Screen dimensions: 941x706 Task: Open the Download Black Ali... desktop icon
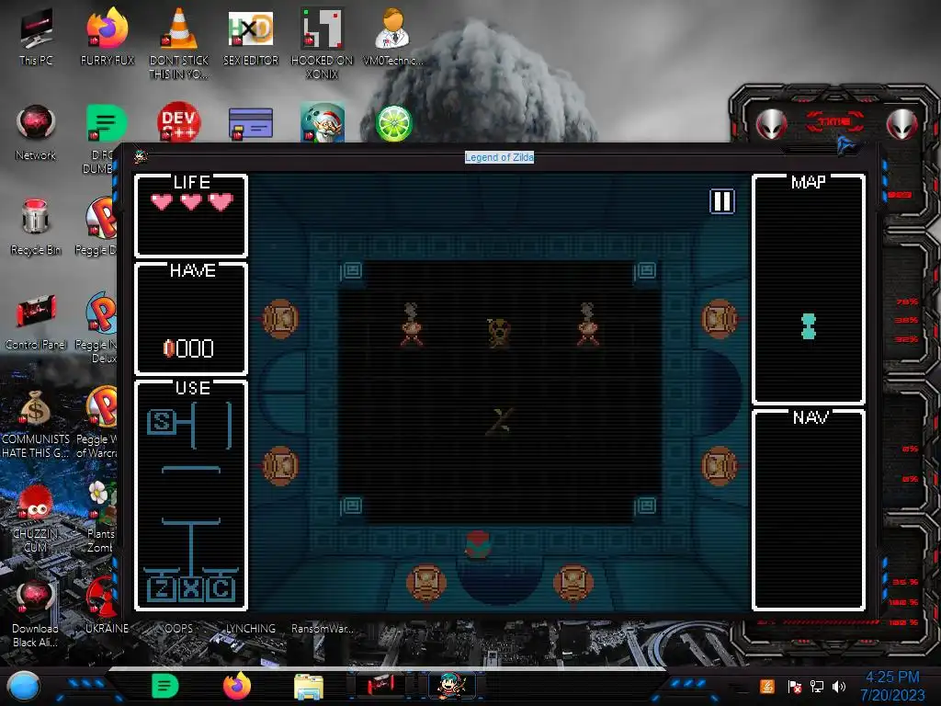coord(36,613)
